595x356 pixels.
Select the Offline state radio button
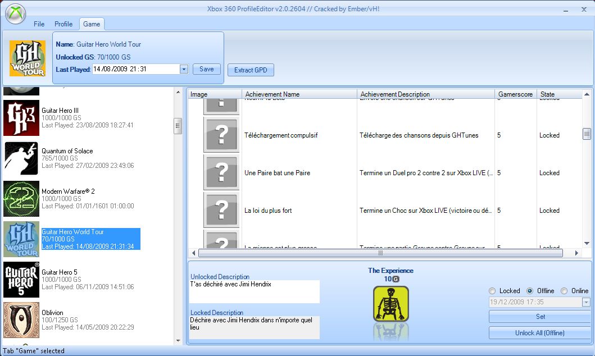point(530,291)
